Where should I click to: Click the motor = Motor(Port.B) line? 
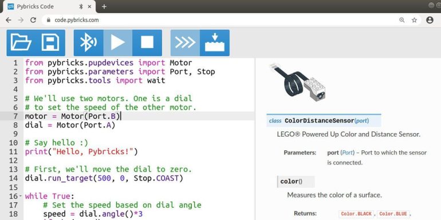tap(73, 116)
